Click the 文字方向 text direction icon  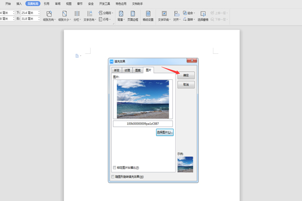[90, 14]
